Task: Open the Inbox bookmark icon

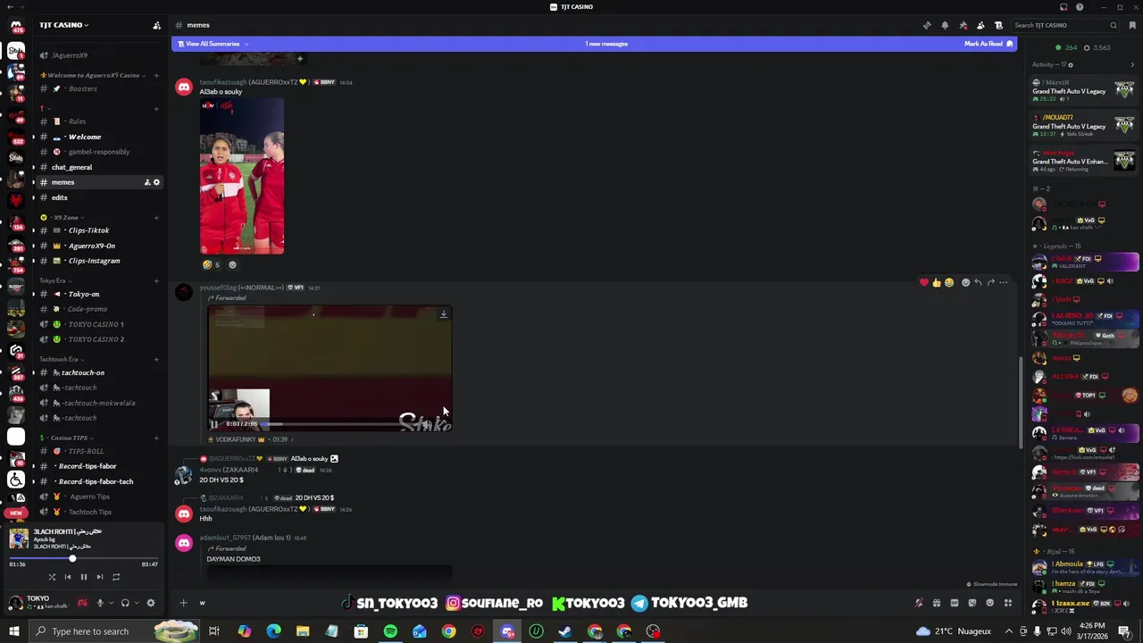Action: [1132, 25]
